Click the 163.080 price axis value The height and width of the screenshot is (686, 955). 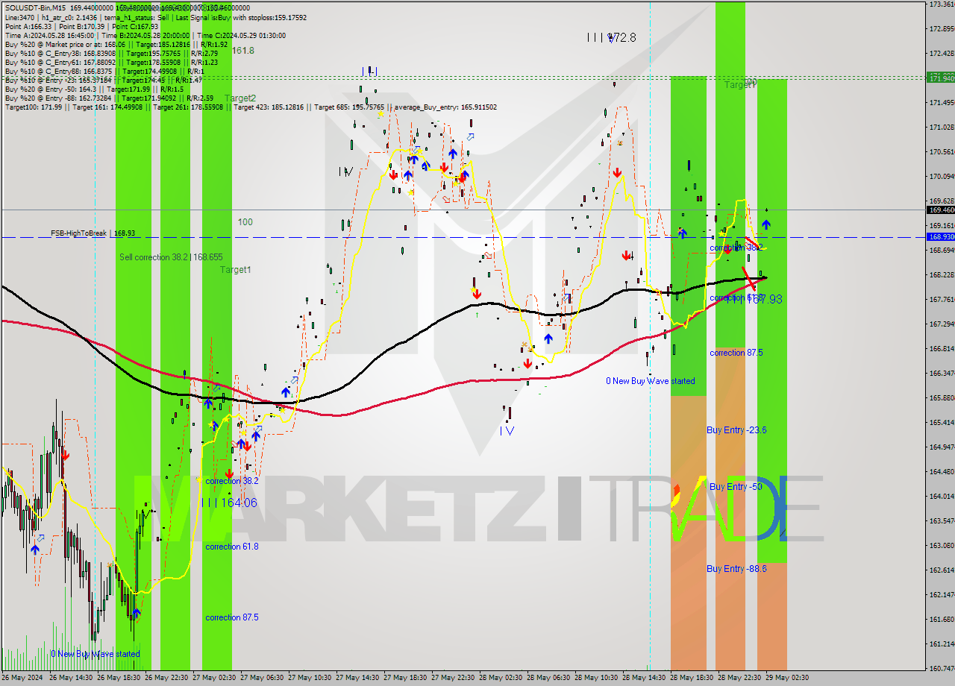coord(941,545)
